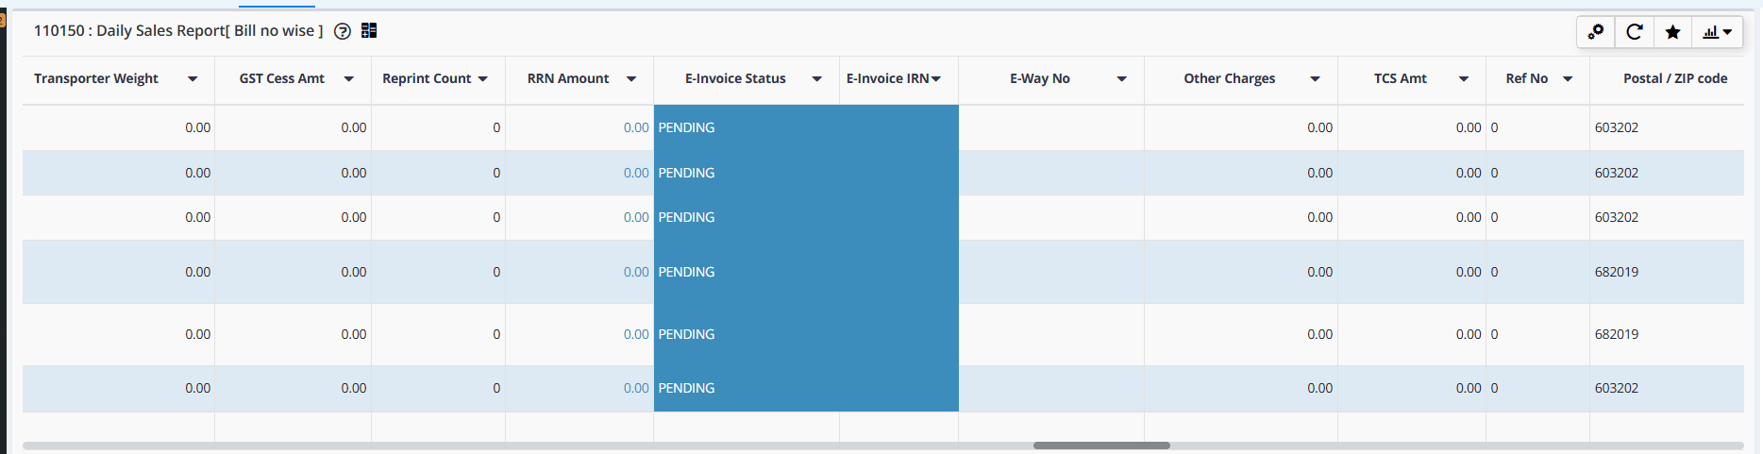The width and height of the screenshot is (1763, 454).
Task: Click the Postal / ZIP code header
Action: (x=1674, y=79)
